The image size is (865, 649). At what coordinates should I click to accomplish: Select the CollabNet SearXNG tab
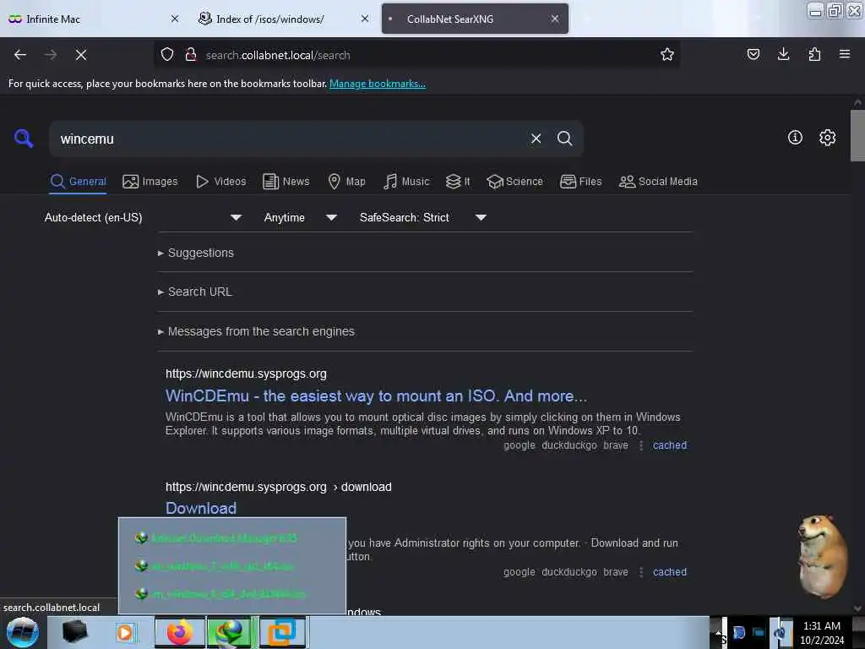pos(475,19)
